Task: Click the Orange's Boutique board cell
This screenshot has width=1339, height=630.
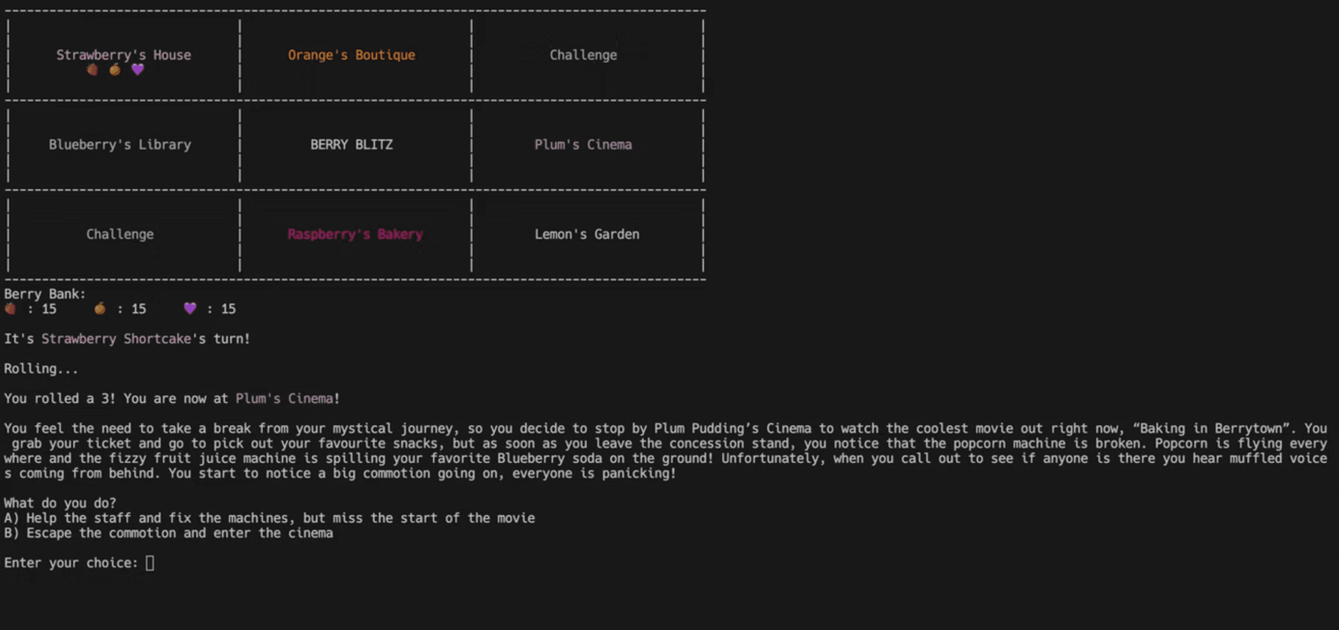Action: point(351,55)
